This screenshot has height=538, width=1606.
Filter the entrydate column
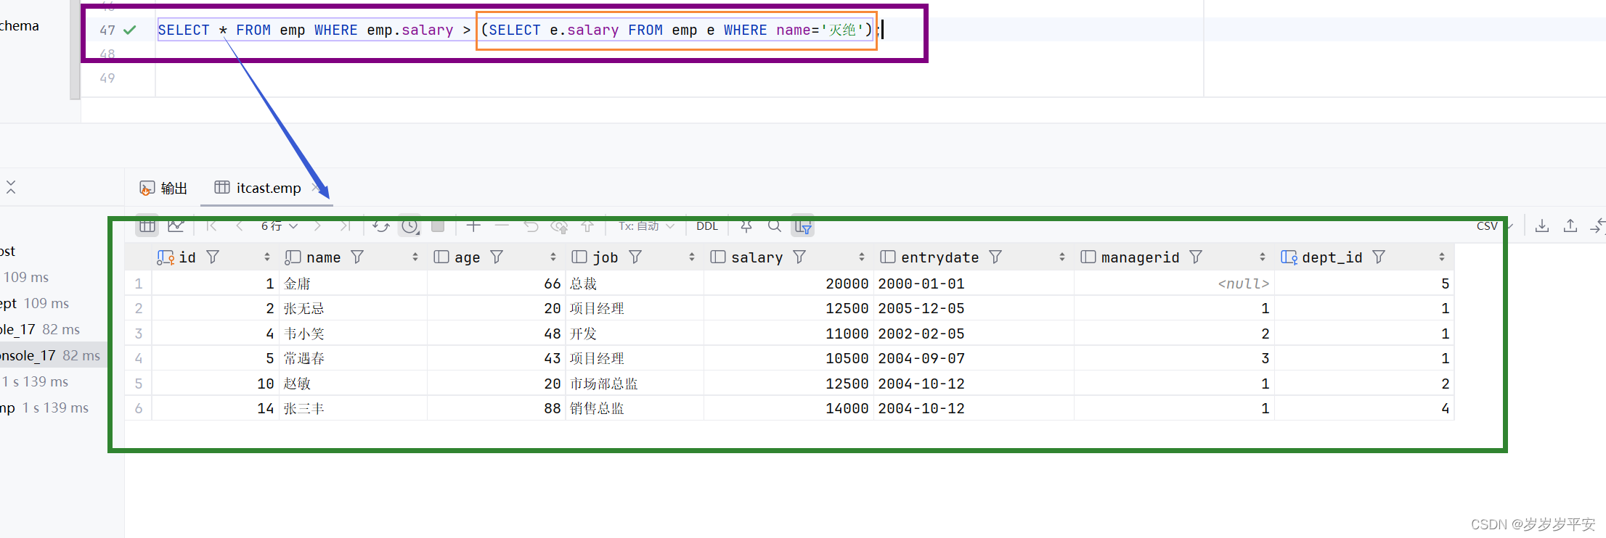pyautogui.click(x=995, y=257)
